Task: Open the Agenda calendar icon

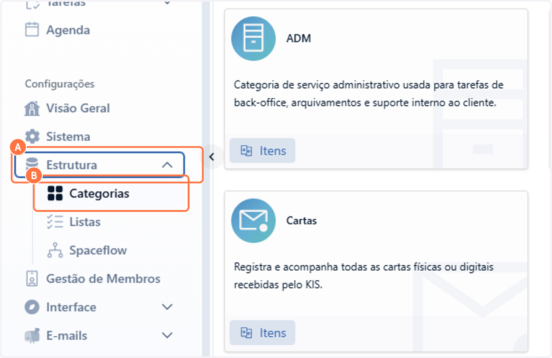Action: pyautogui.click(x=32, y=30)
